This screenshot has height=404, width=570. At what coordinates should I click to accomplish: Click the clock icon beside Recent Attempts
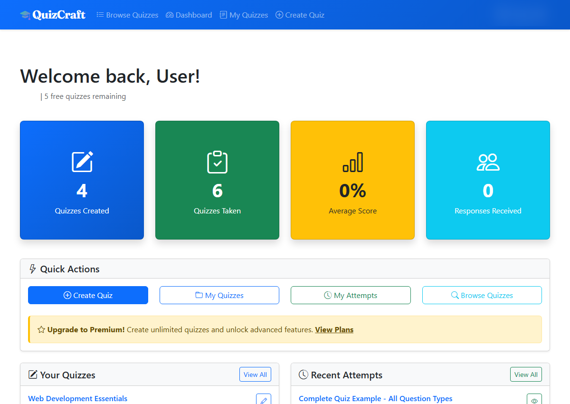[x=303, y=375]
